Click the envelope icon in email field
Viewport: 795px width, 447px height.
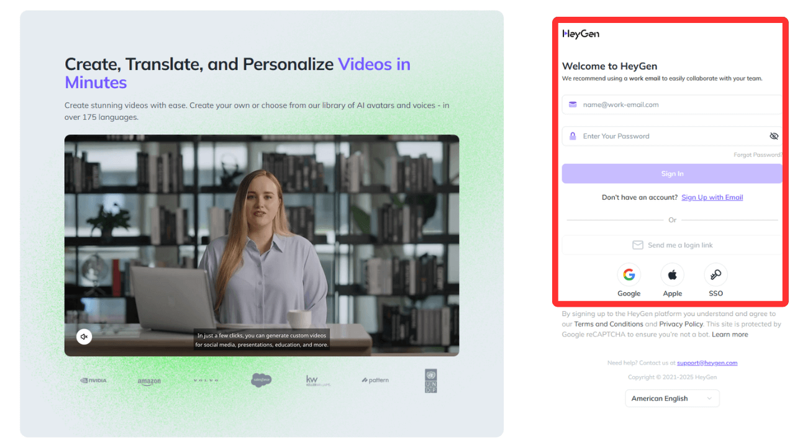click(x=573, y=104)
